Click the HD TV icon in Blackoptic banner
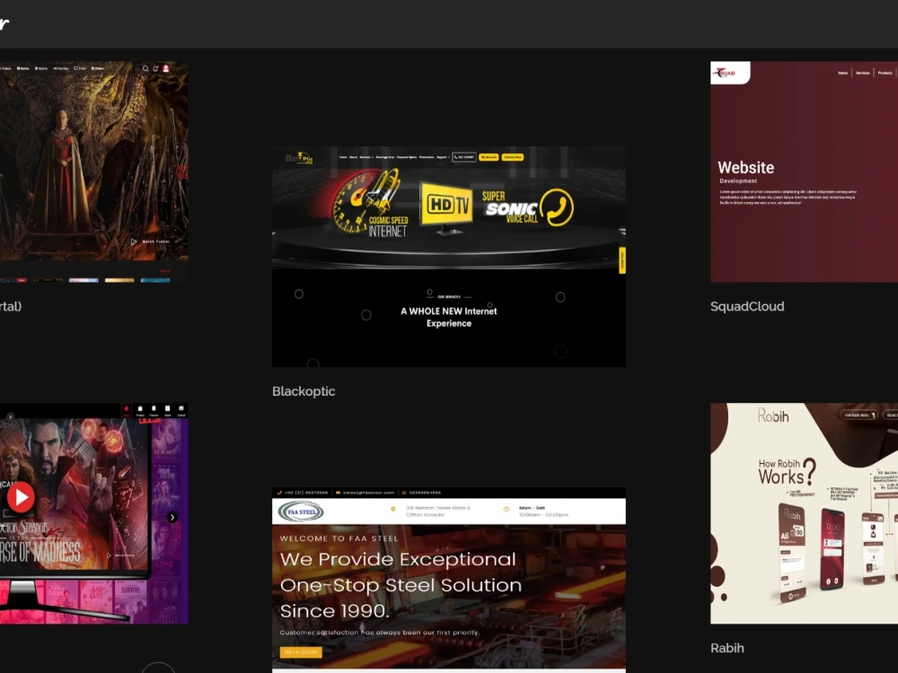Image resolution: width=898 pixels, height=673 pixels. [447, 206]
